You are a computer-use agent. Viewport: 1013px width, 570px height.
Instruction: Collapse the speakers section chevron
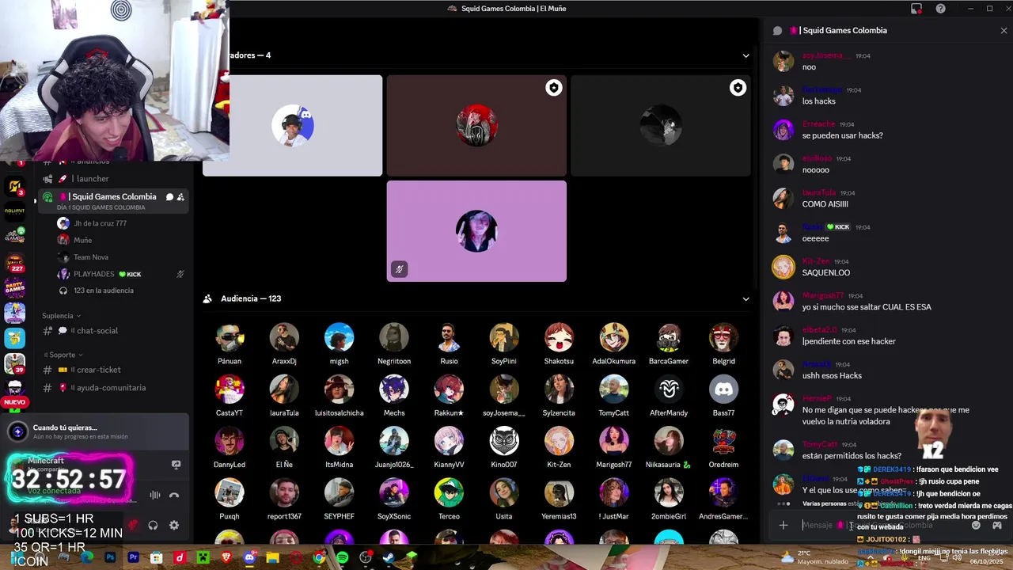pyautogui.click(x=746, y=55)
